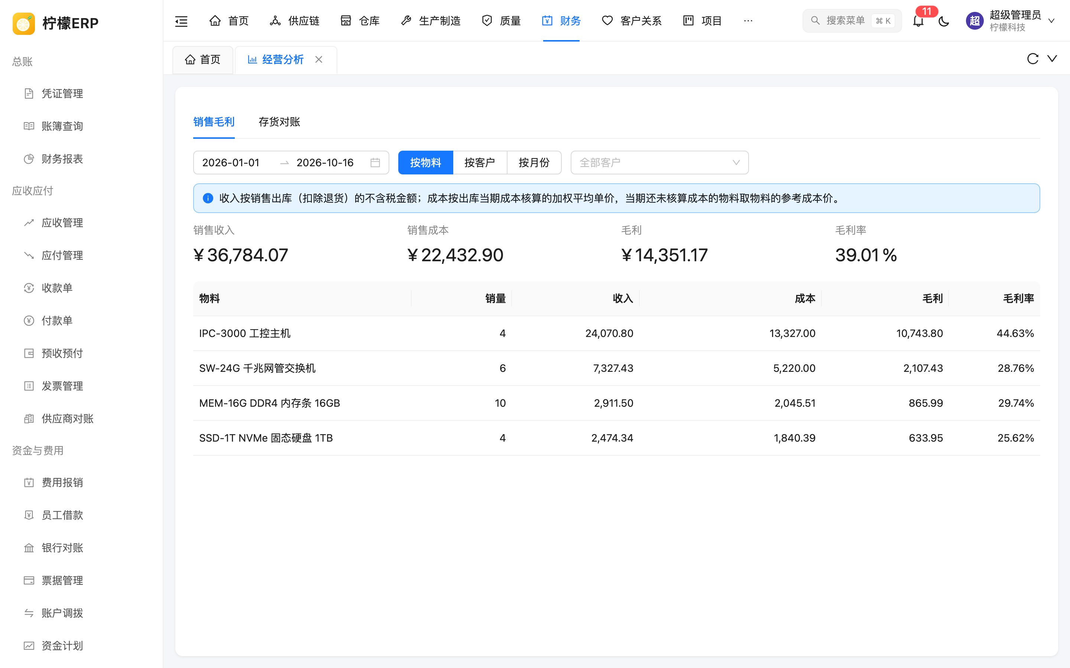This screenshot has height=668, width=1070.
Task: Click the calendar icon in date range
Action: 375,163
